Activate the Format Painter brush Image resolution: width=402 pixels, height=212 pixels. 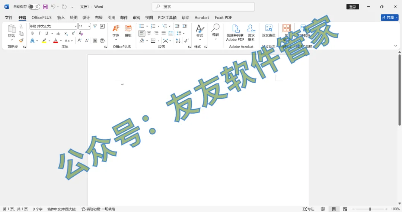pos(21,40)
